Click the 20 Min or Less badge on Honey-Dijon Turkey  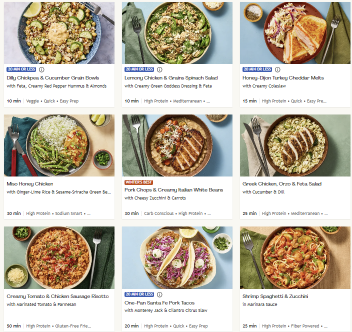[257, 69]
